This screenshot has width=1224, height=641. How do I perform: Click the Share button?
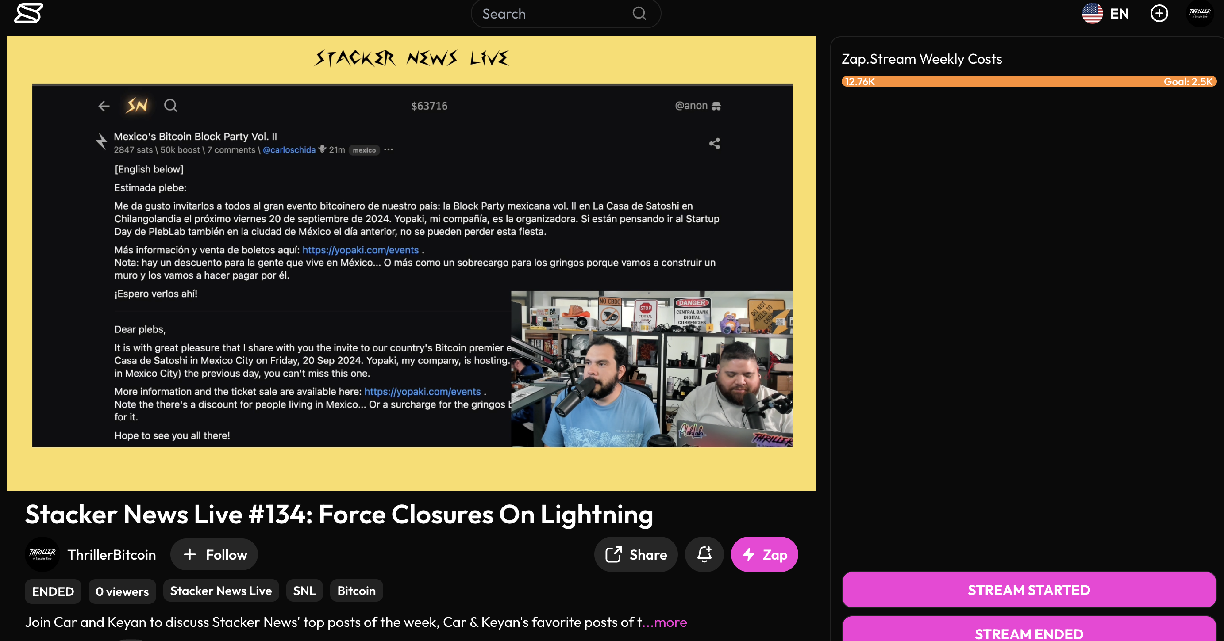(x=636, y=554)
